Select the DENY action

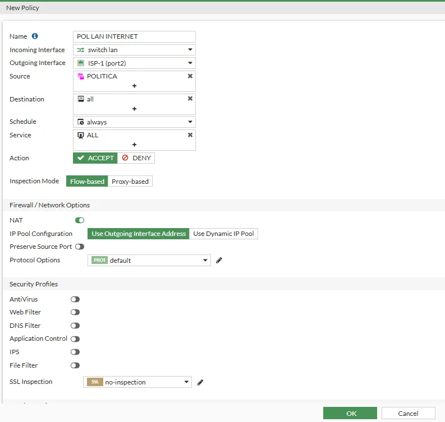click(x=136, y=158)
